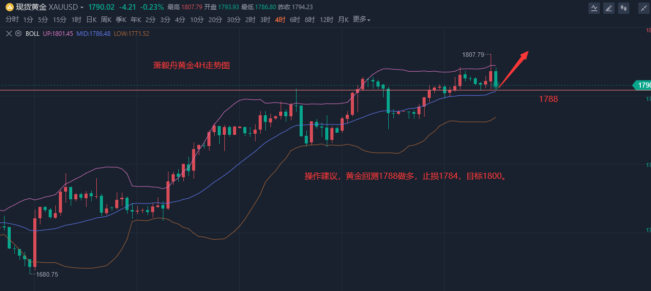Image resolution: width=651 pixels, height=291 pixels.
Task: Select the 8时 timeframe
Action: [x=310, y=19]
